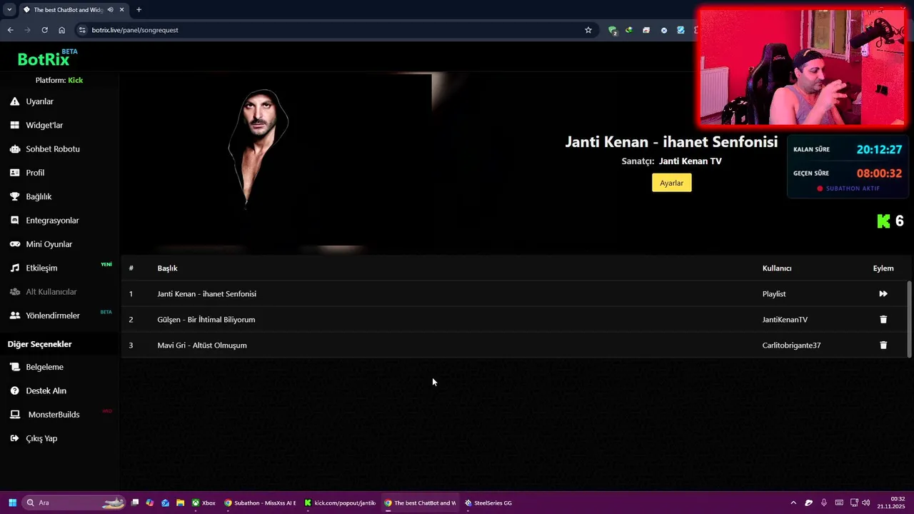Click the Belgeleme documentation icon
Screen dimensions: 914x514
point(14,367)
